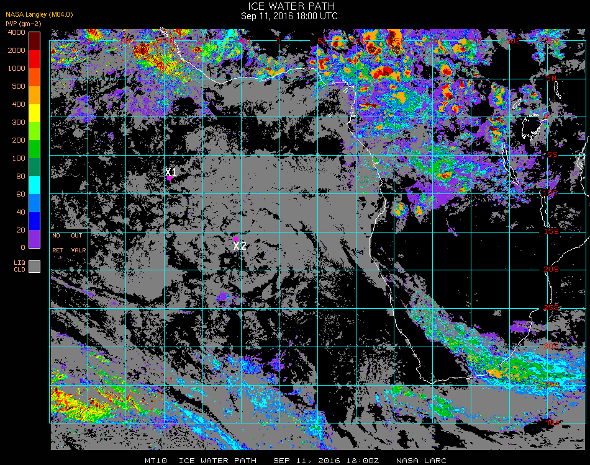Click the 'VALR' text in the map legend box
The height and width of the screenshot is (465, 590).
(78, 250)
